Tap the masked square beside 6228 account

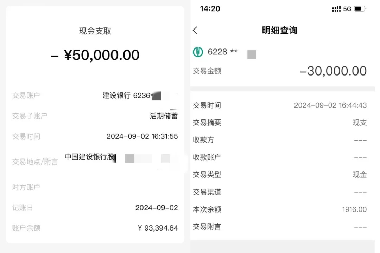[252, 54]
